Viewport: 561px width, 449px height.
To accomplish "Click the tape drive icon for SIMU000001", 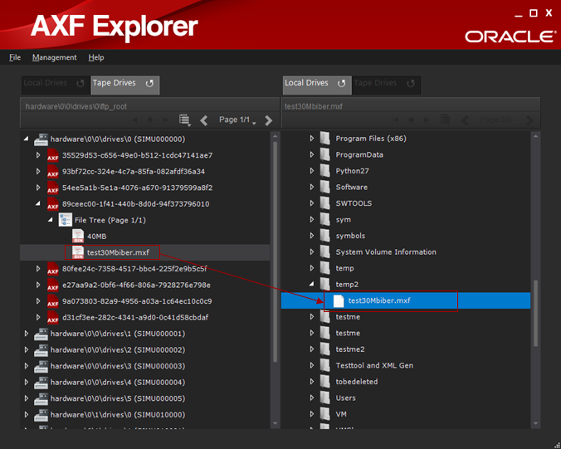I will 41,334.
